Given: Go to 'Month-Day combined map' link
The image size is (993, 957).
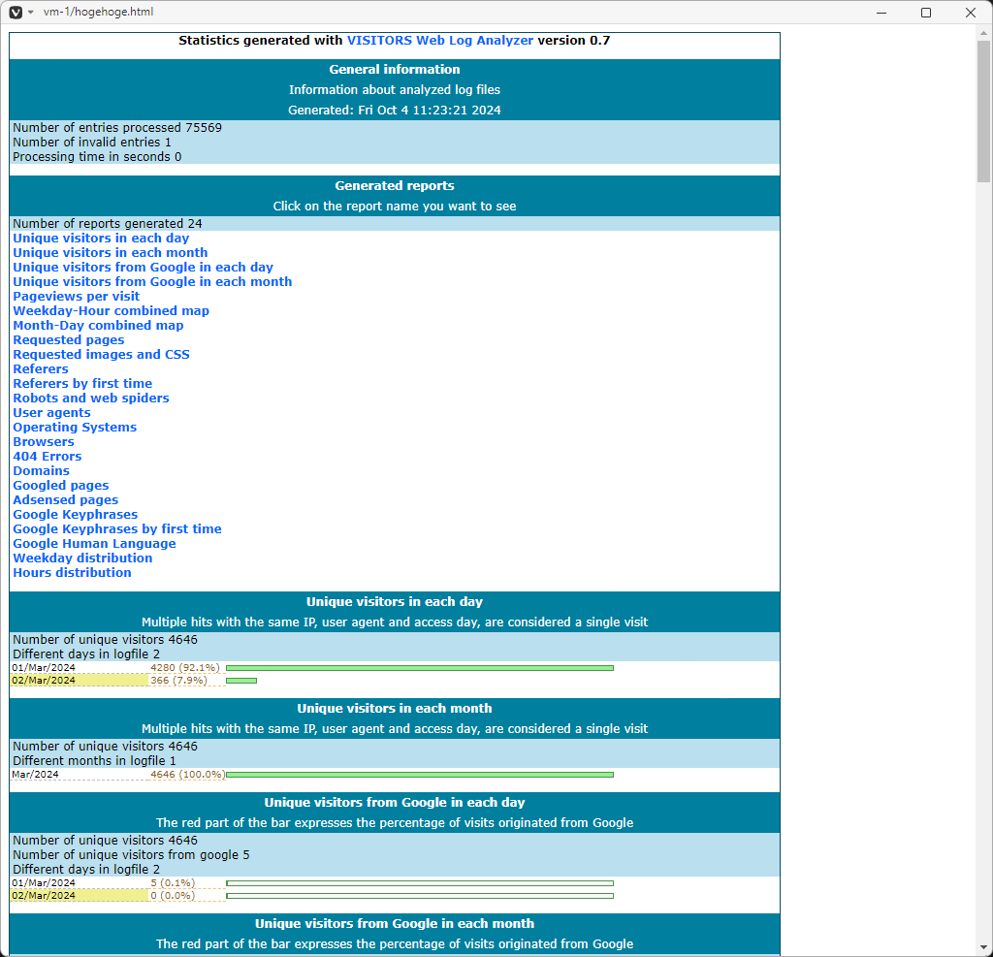Looking at the screenshot, I should [98, 326].
